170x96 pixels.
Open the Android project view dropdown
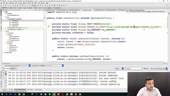pos(11,10)
